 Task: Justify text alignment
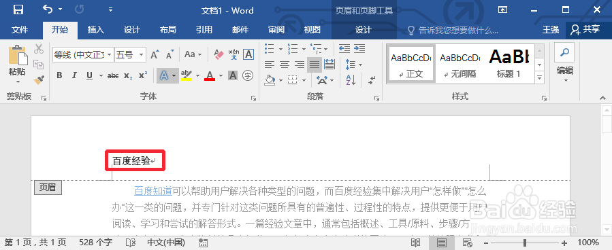point(315,65)
